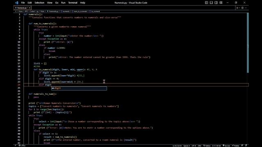Open the editor More Actions ellipsis
The image size is (262, 147).
246,8
